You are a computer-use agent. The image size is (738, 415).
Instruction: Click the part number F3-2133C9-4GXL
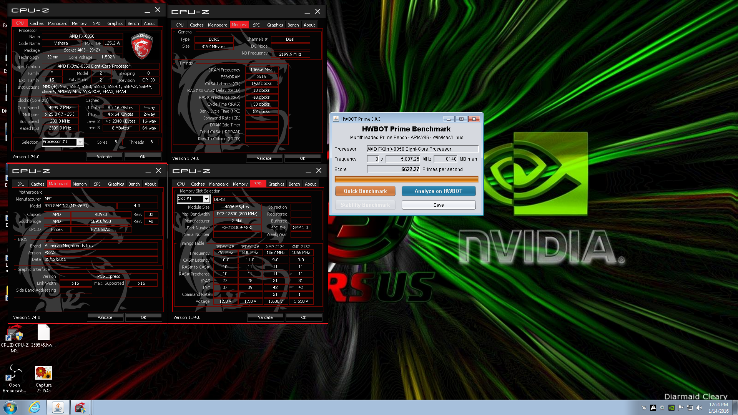237,227
